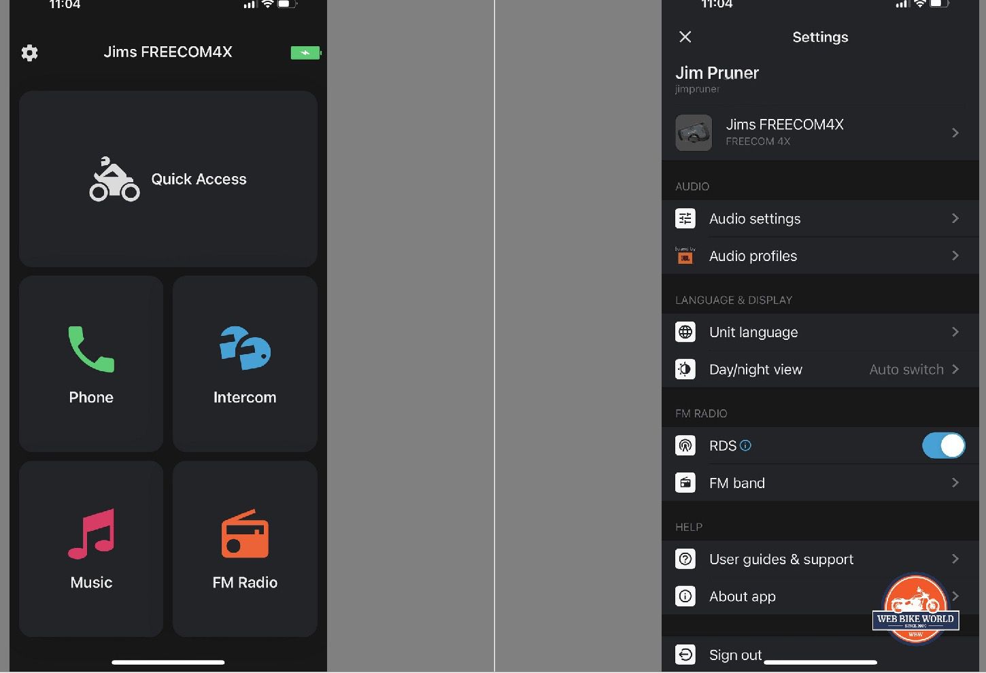Tap the FREECOM 4X model subtitle
This screenshot has height=673, width=986.
click(x=758, y=141)
